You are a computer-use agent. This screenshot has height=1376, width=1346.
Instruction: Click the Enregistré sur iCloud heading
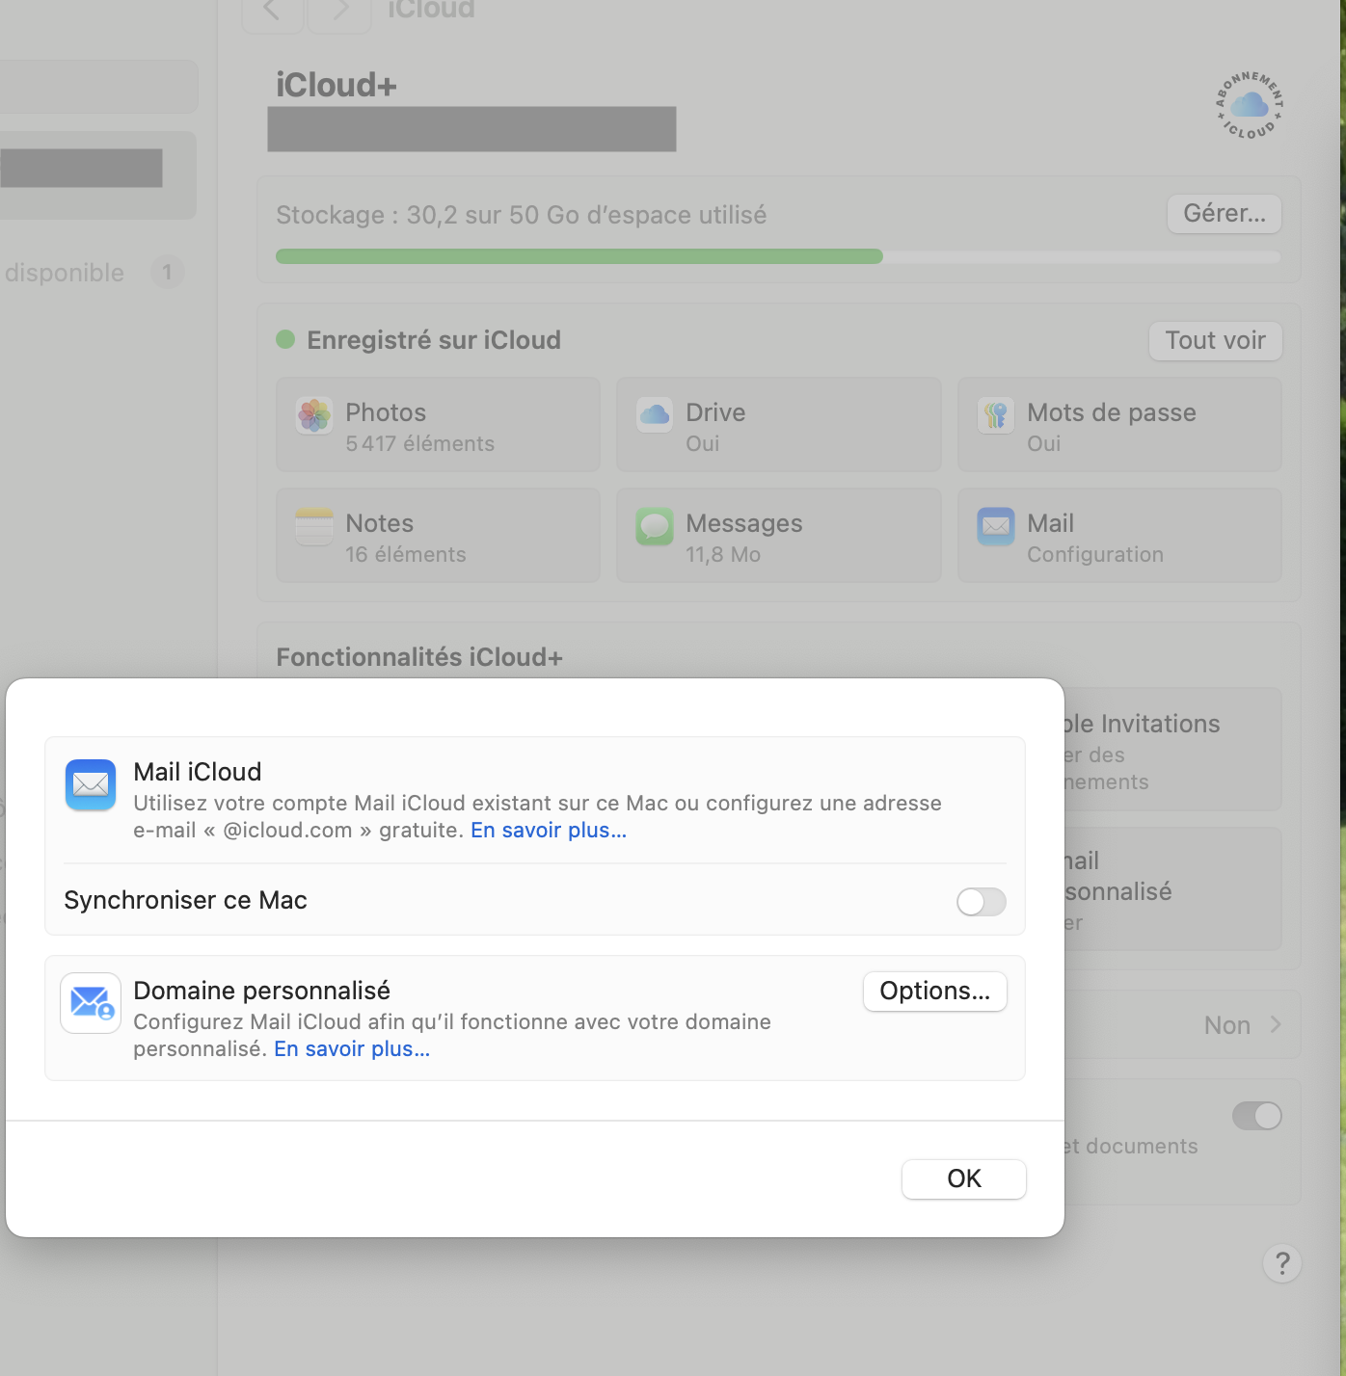434,340
